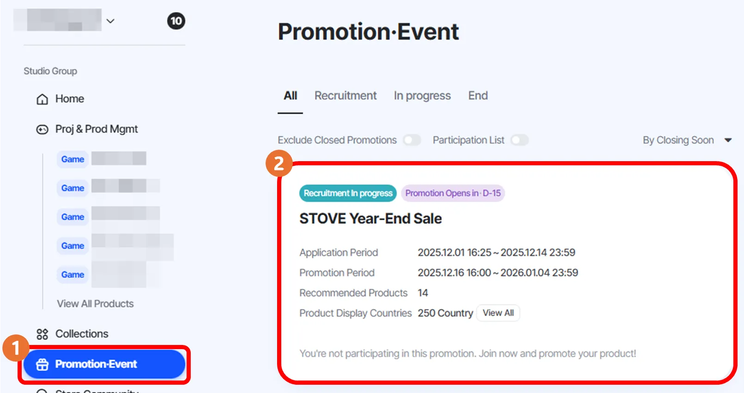Click View All button for display countries

498,313
